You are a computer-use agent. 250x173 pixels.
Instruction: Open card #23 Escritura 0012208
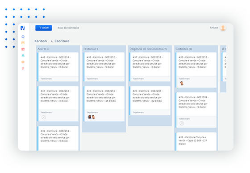(150, 101)
